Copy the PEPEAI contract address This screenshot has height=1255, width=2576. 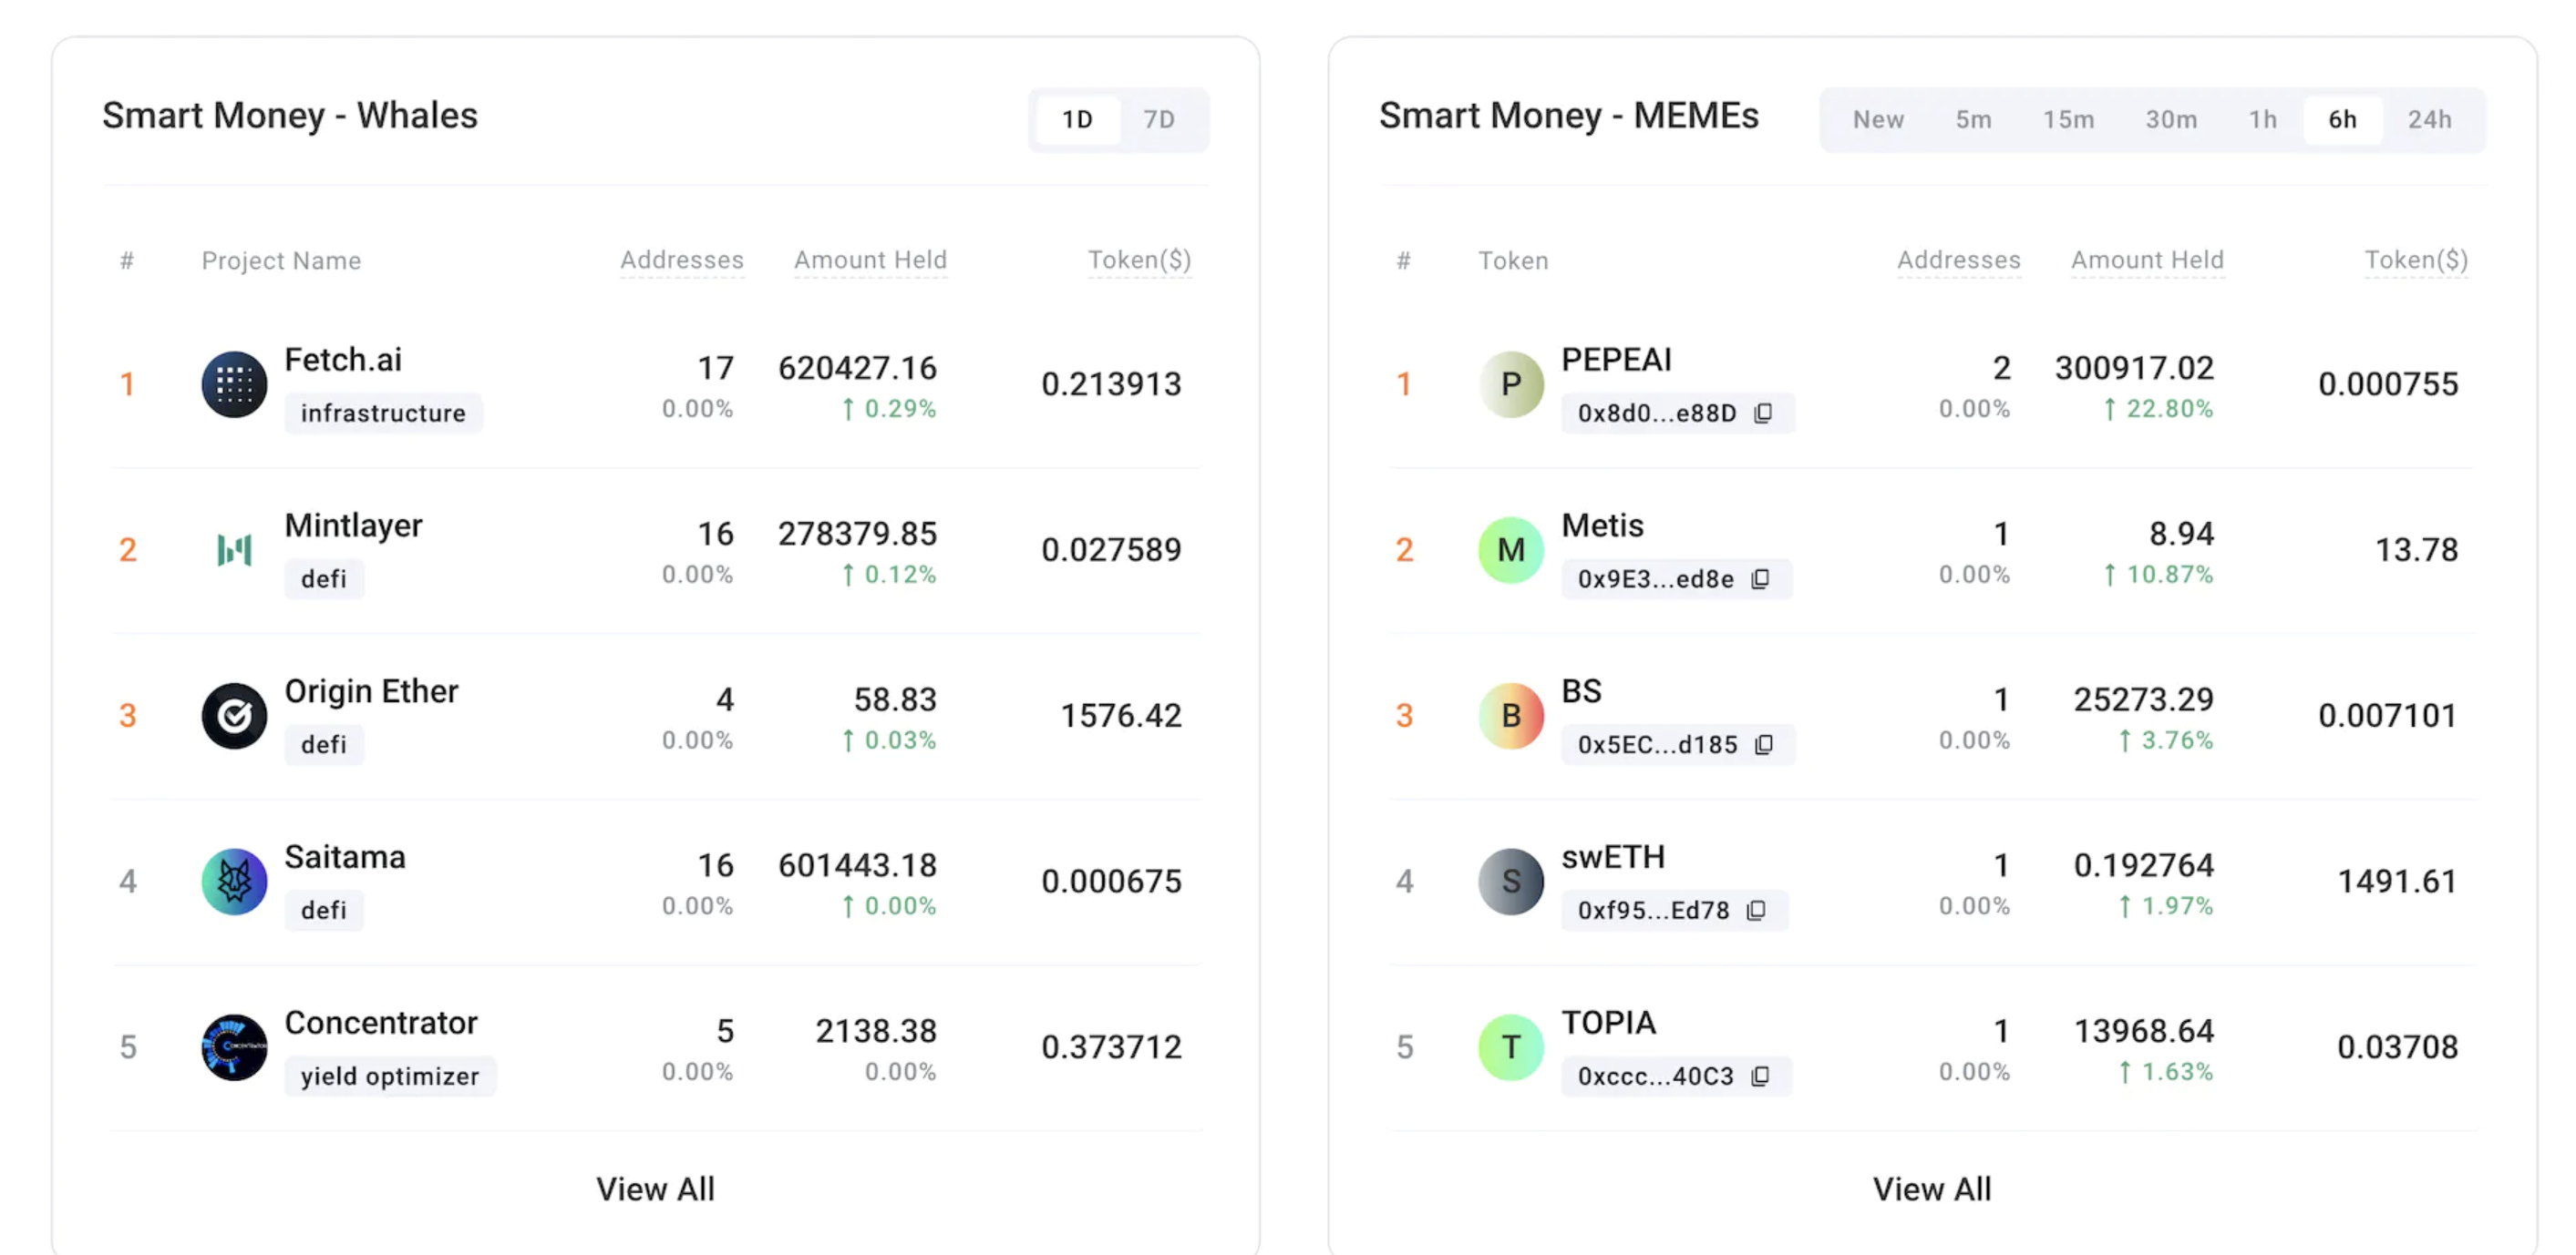[x=1763, y=413]
